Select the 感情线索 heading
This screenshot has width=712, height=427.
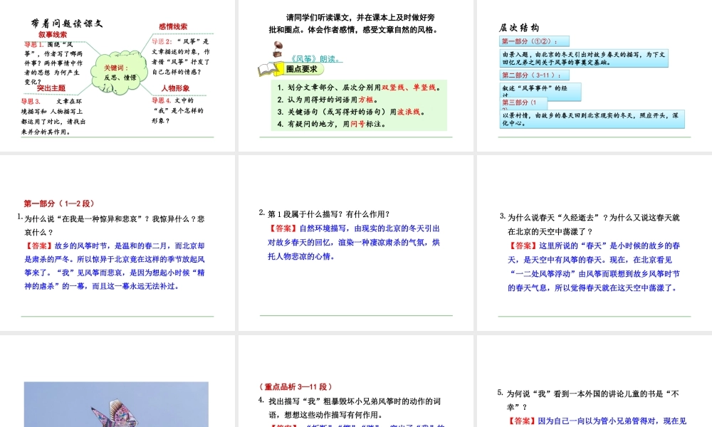[x=173, y=26]
